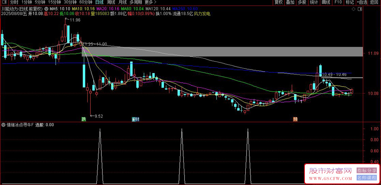Click the gray 11.25-11.00 gap zone band
The image size is (381, 185).
(223, 52)
